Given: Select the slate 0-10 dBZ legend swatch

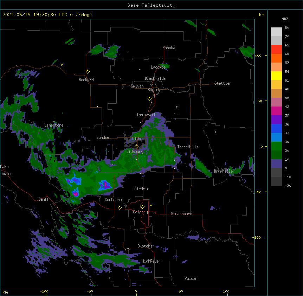Looking at the screenshot, I should [x=276, y=164].
